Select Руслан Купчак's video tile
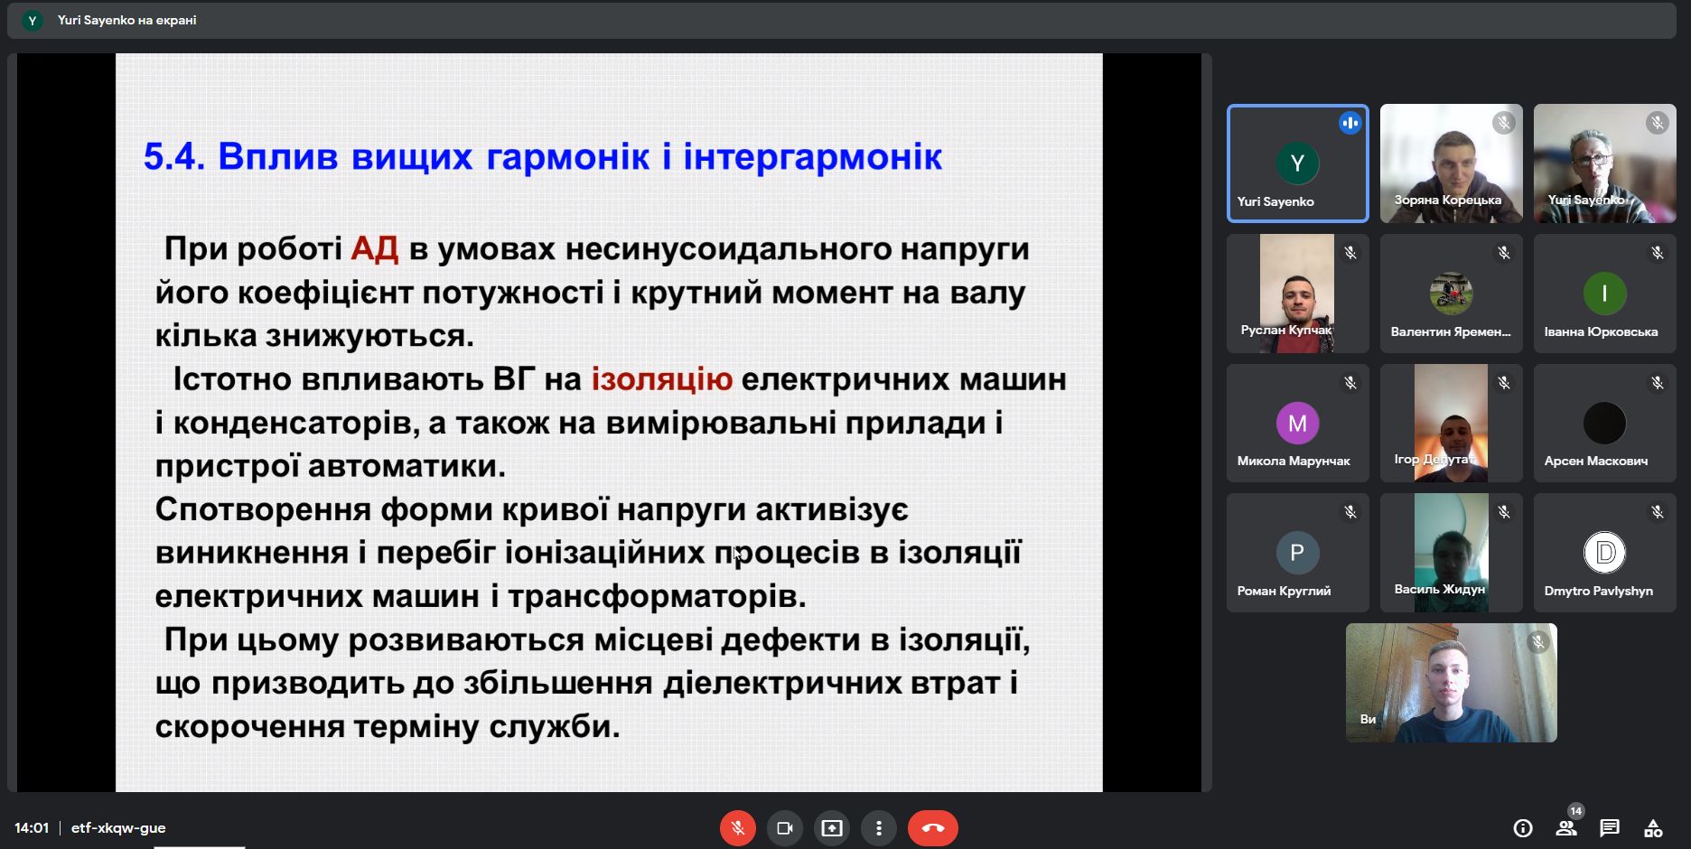The width and height of the screenshot is (1691, 849). [1297, 294]
